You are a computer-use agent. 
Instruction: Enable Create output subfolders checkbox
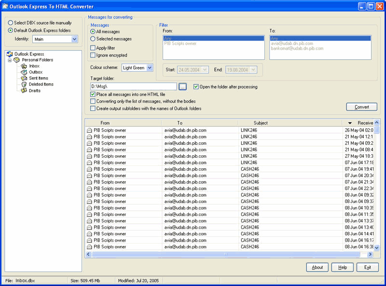(93, 109)
